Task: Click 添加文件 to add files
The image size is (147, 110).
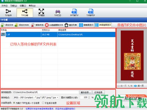Action: pyautogui.click(x=7, y=25)
